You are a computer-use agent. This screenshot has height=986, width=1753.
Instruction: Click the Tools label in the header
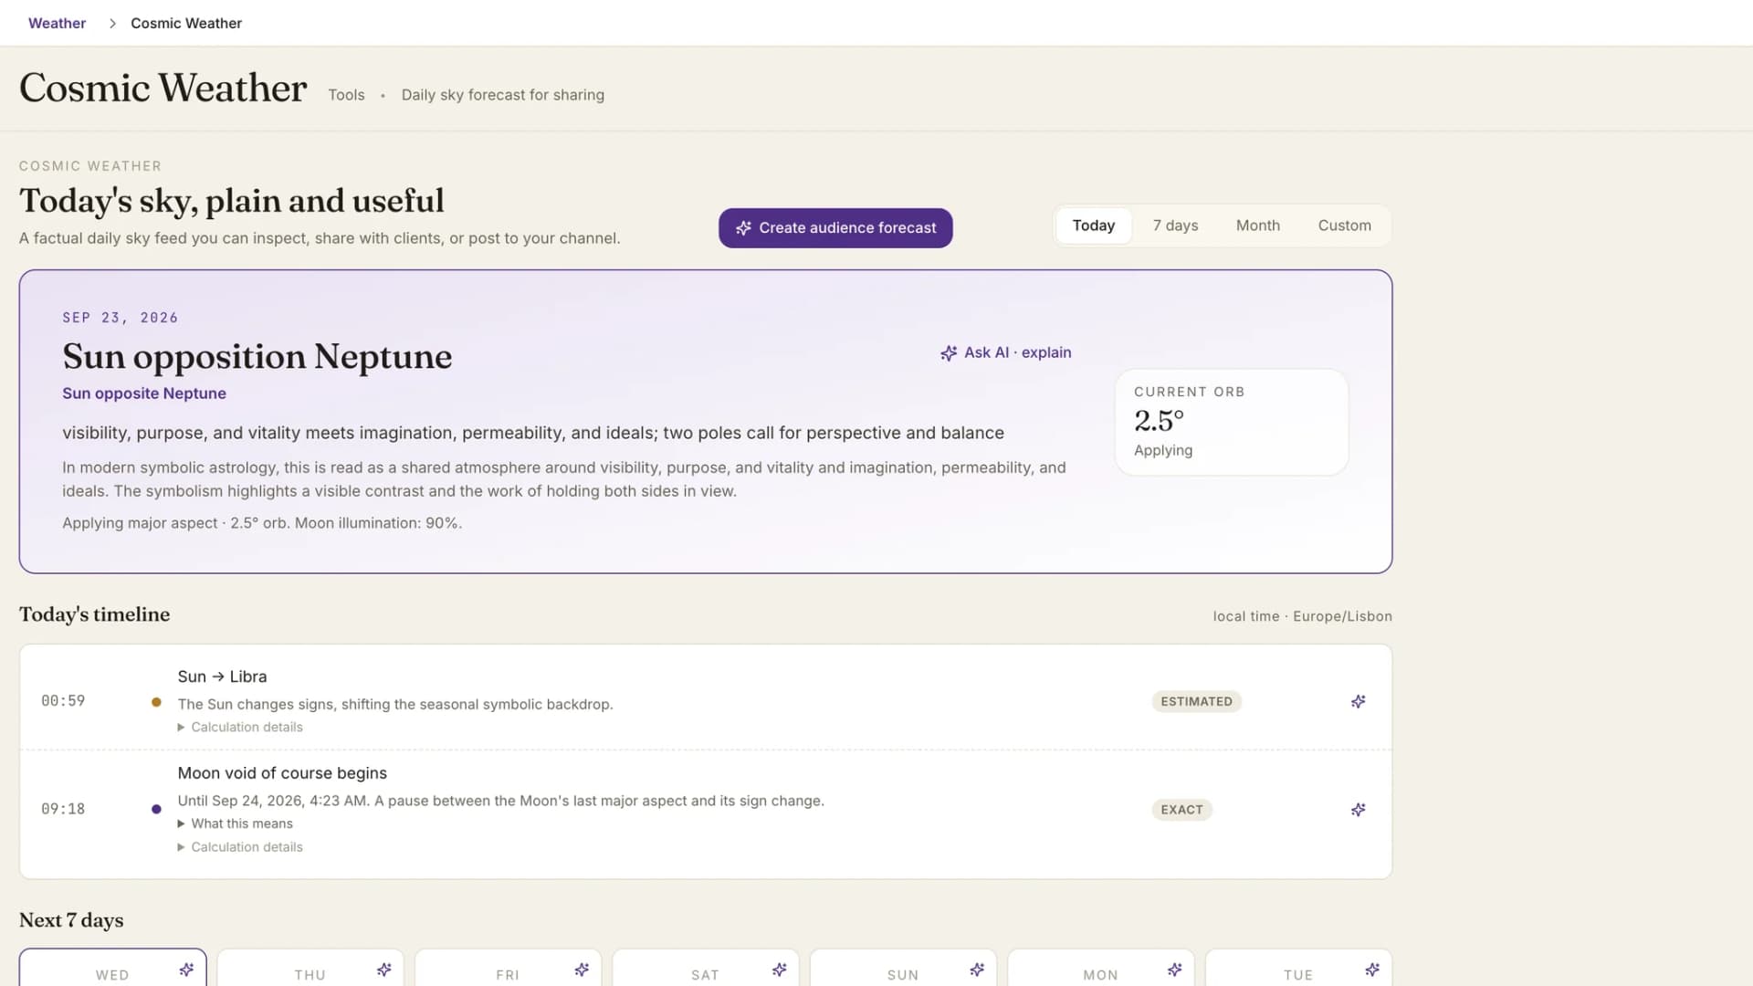point(346,95)
